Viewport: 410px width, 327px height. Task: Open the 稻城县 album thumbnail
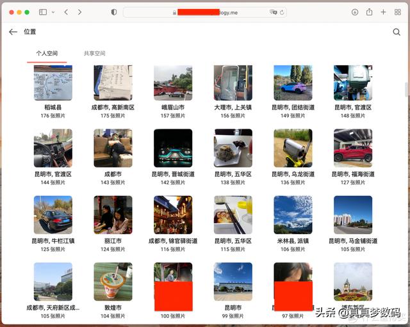tap(53, 83)
